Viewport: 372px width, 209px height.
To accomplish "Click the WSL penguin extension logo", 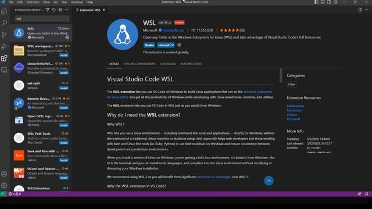I will [123, 34].
